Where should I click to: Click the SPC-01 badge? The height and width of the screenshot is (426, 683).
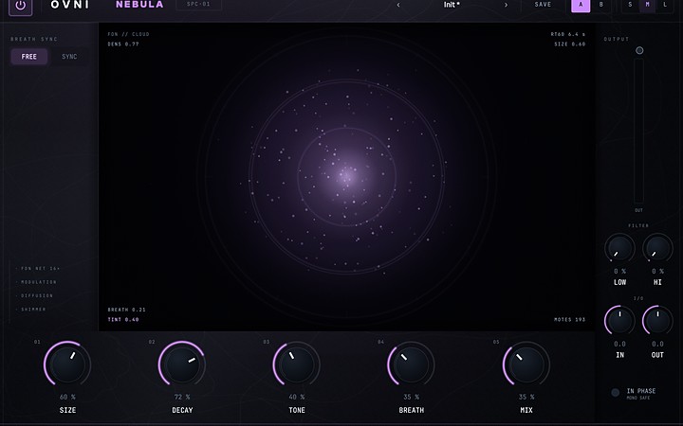tap(198, 5)
